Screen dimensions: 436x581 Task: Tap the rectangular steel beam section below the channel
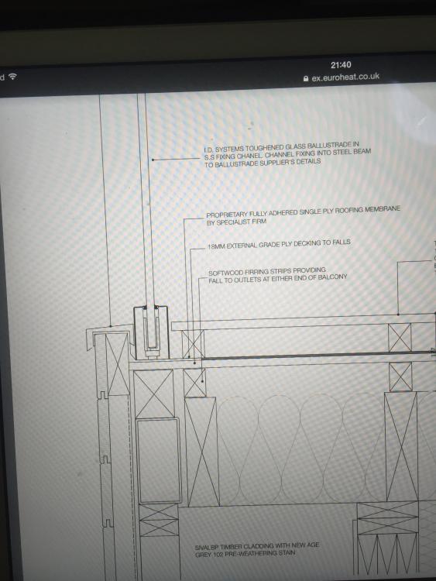158,461
